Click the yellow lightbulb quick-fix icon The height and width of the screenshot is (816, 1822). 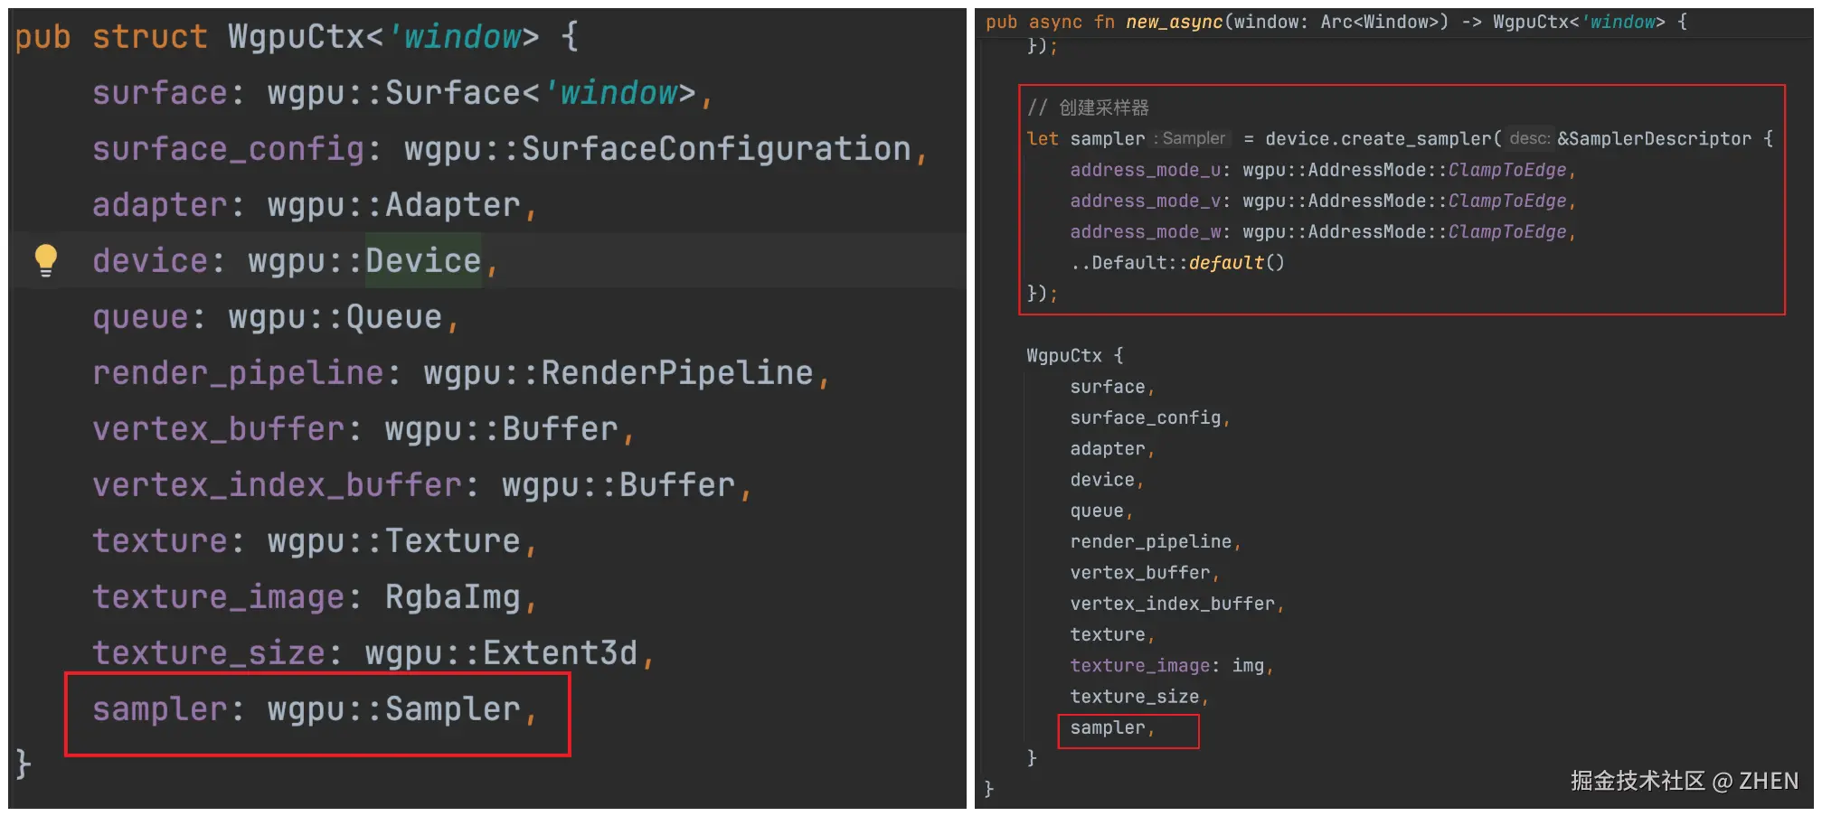[46, 260]
